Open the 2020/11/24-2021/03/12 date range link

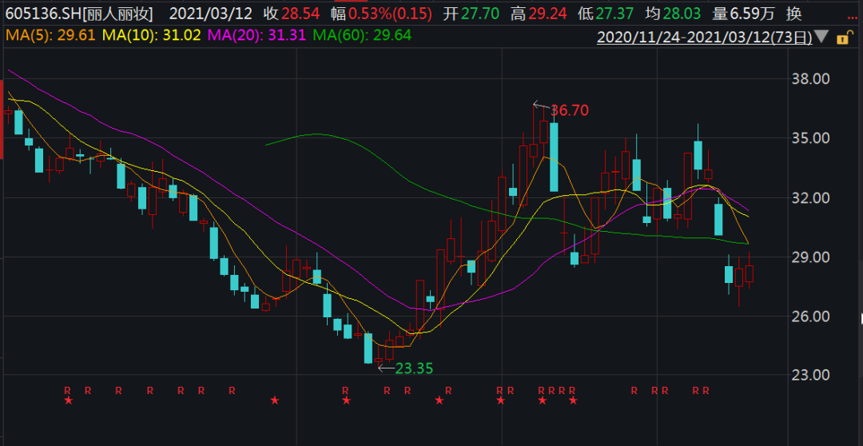tap(705, 37)
